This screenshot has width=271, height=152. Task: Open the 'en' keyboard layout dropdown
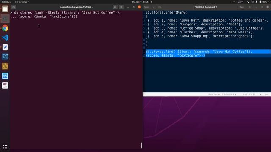(x=241, y=2)
